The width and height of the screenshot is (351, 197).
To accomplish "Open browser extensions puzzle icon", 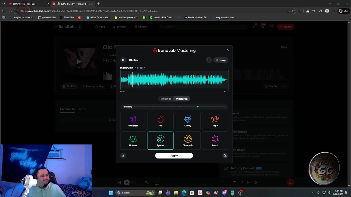I will tap(300, 11).
